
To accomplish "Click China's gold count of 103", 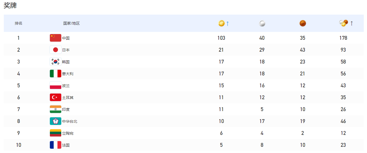I will pos(221,38).
